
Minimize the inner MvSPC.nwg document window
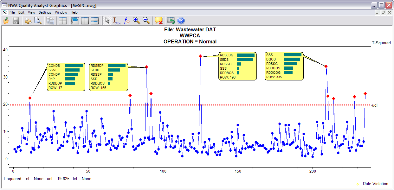click(377, 12)
